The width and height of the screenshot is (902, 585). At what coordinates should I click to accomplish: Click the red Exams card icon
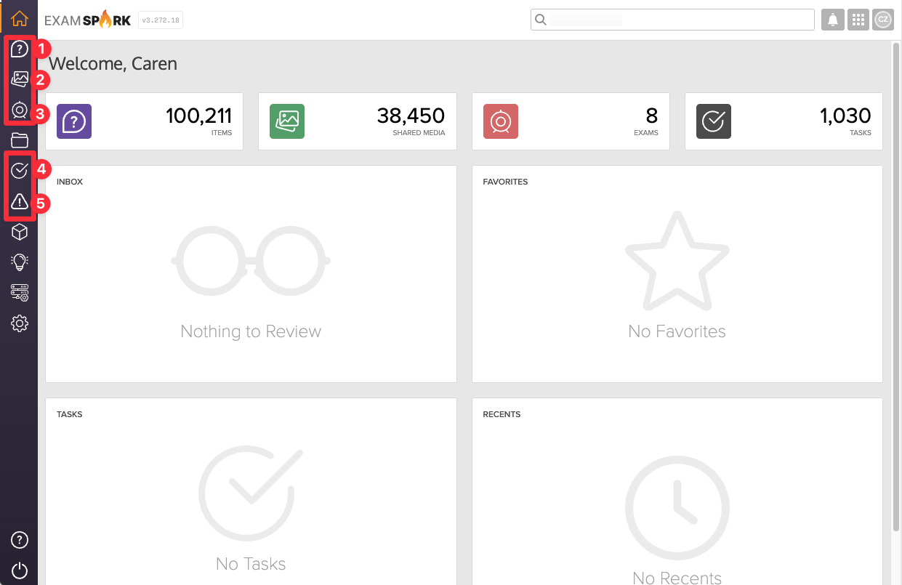(x=501, y=121)
